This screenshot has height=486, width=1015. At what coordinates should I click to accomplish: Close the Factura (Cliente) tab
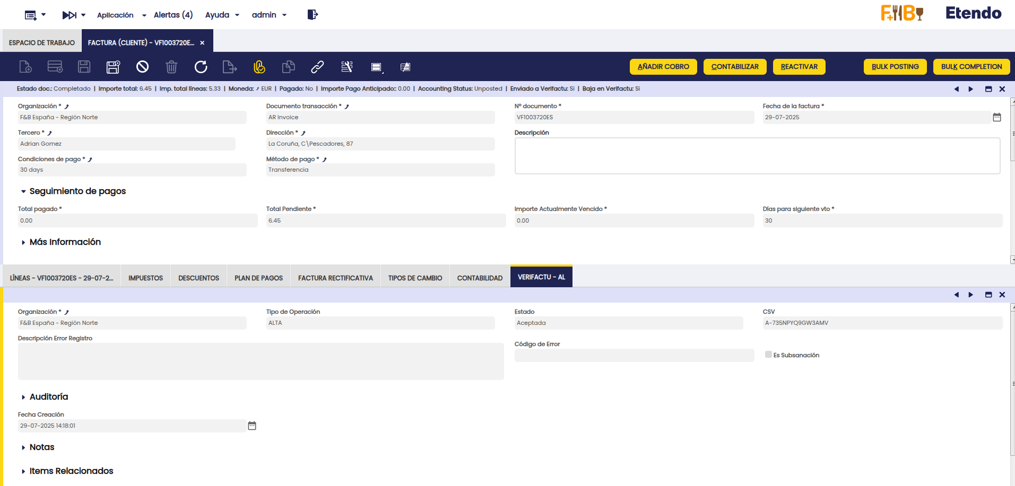pos(202,43)
